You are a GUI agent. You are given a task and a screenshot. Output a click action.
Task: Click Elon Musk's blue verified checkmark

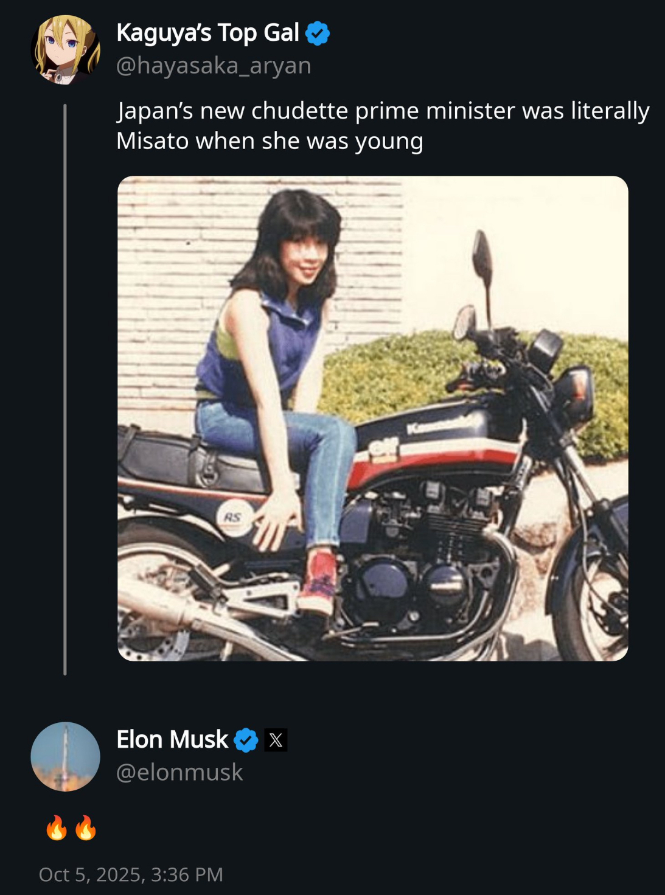pyautogui.click(x=246, y=740)
